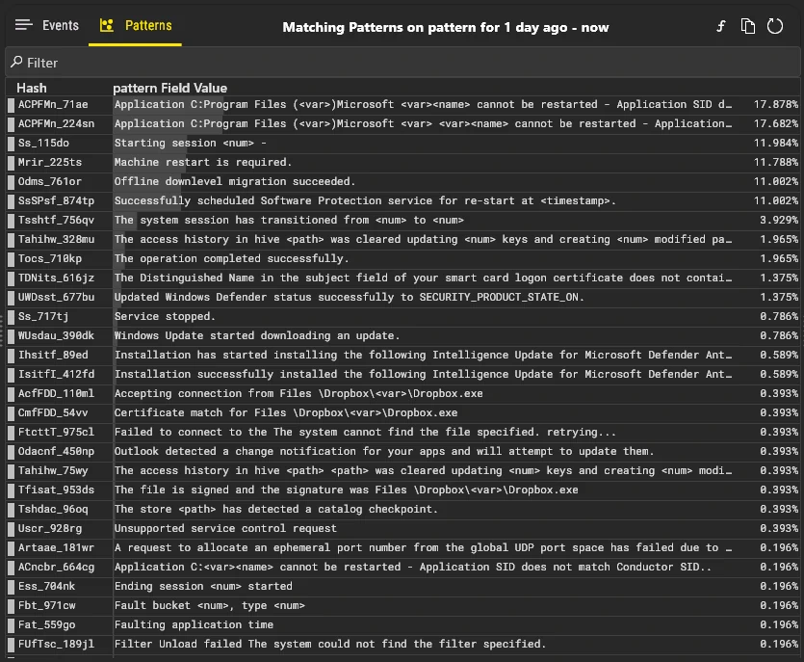Click the pattern Field Value column header
Viewport: 804px width, 662px height.
point(169,88)
